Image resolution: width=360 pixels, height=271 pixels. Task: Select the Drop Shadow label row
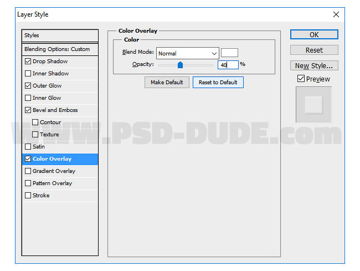click(60, 62)
